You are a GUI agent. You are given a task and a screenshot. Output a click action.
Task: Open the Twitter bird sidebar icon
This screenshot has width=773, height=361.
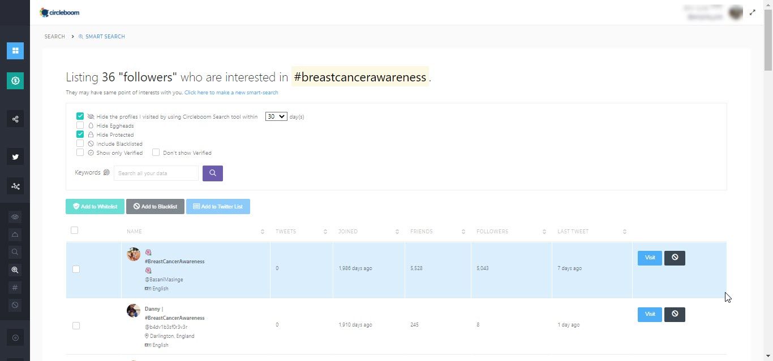pyautogui.click(x=15, y=157)
